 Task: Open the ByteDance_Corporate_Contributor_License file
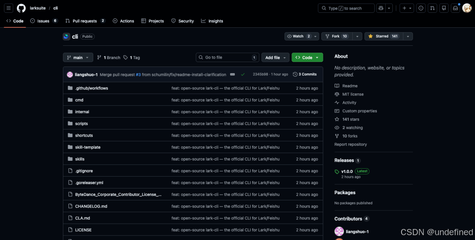tap(118, 195)
